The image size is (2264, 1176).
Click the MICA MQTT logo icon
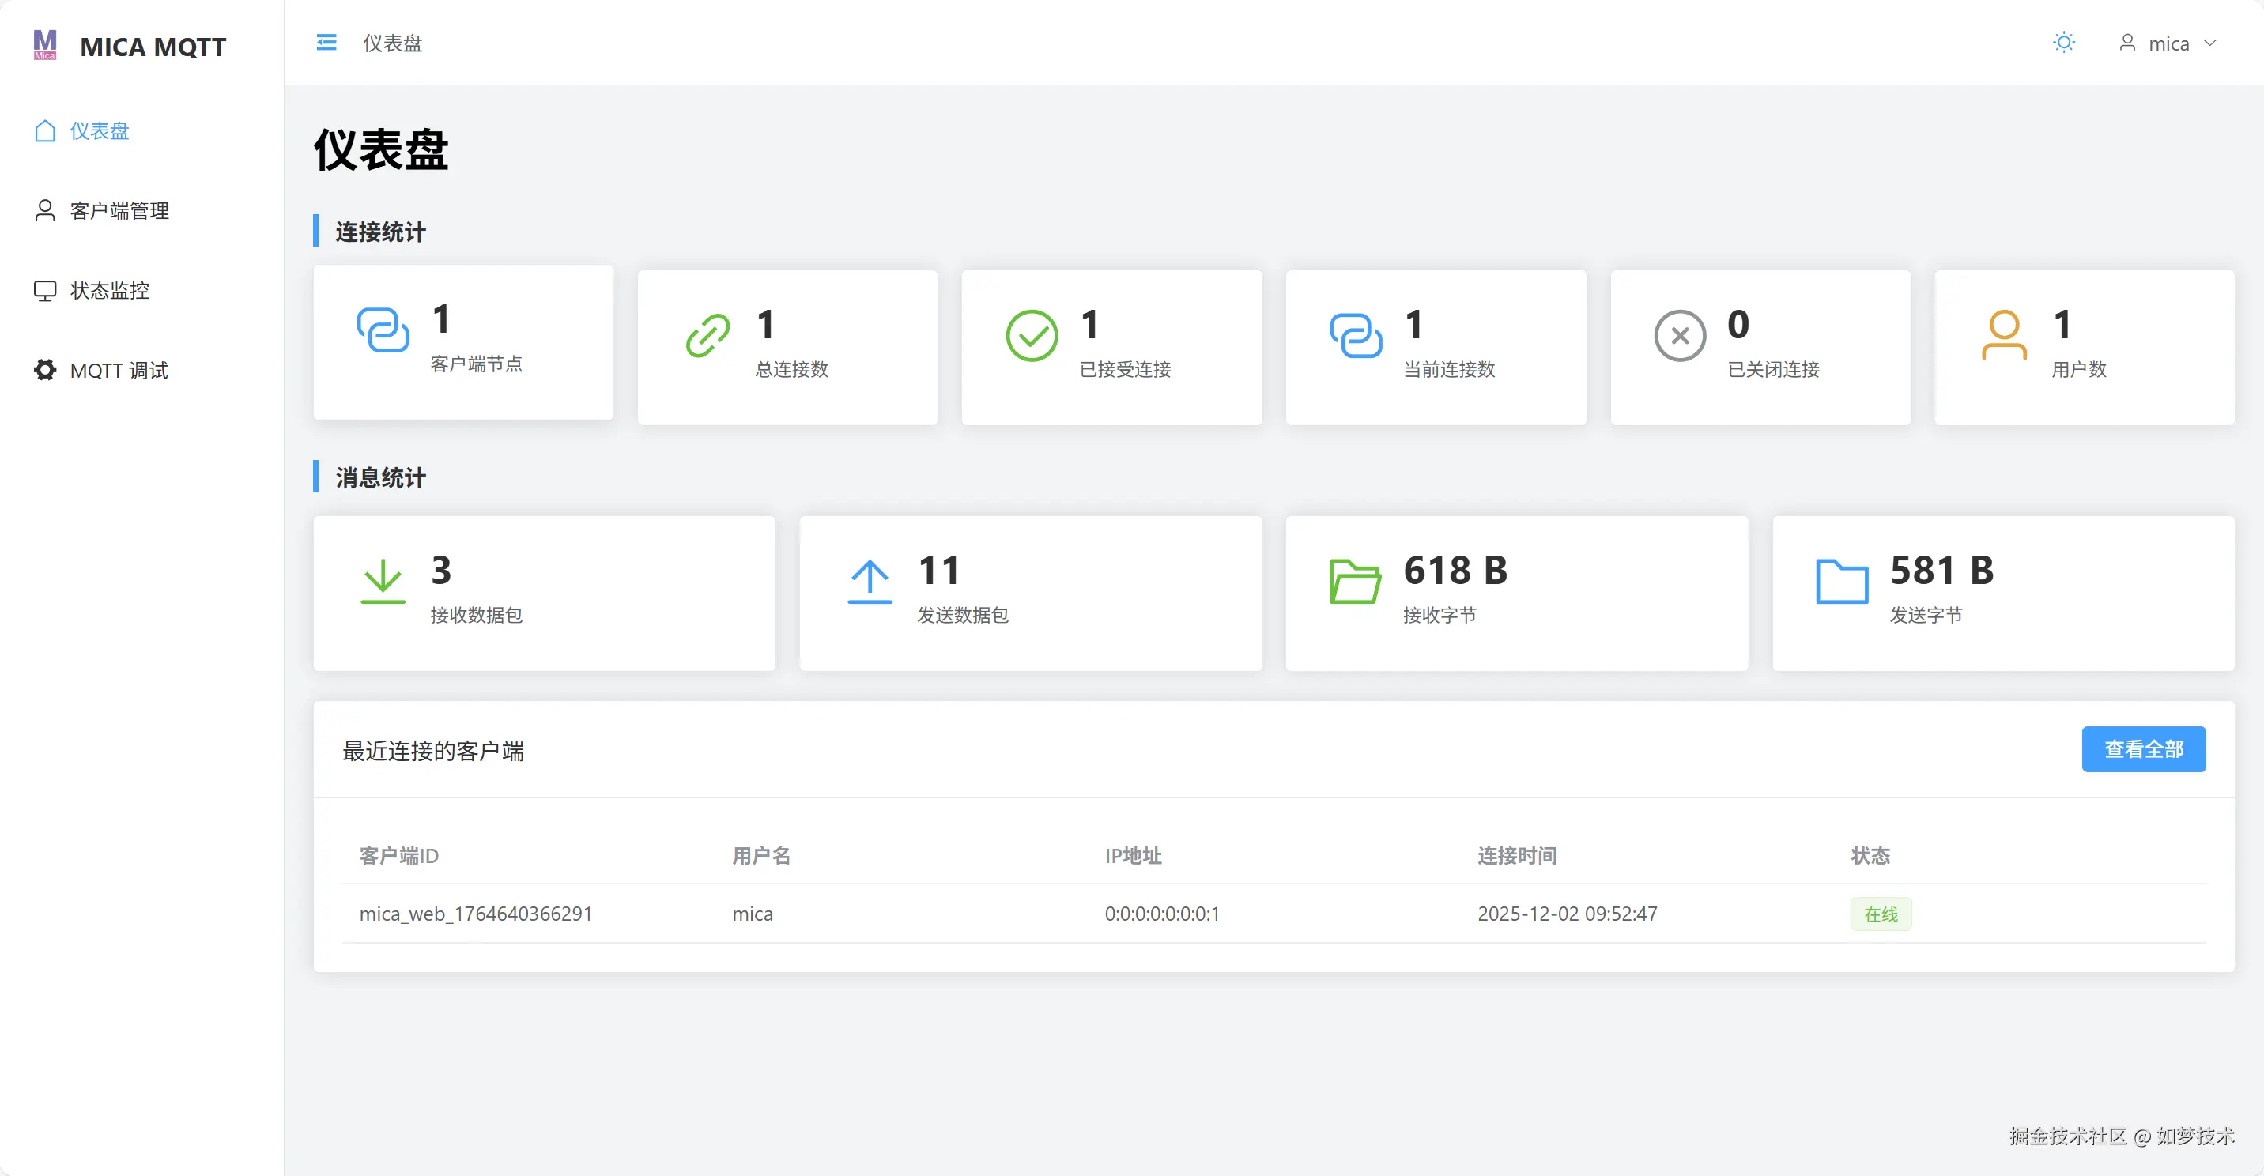tap(45, 44)
